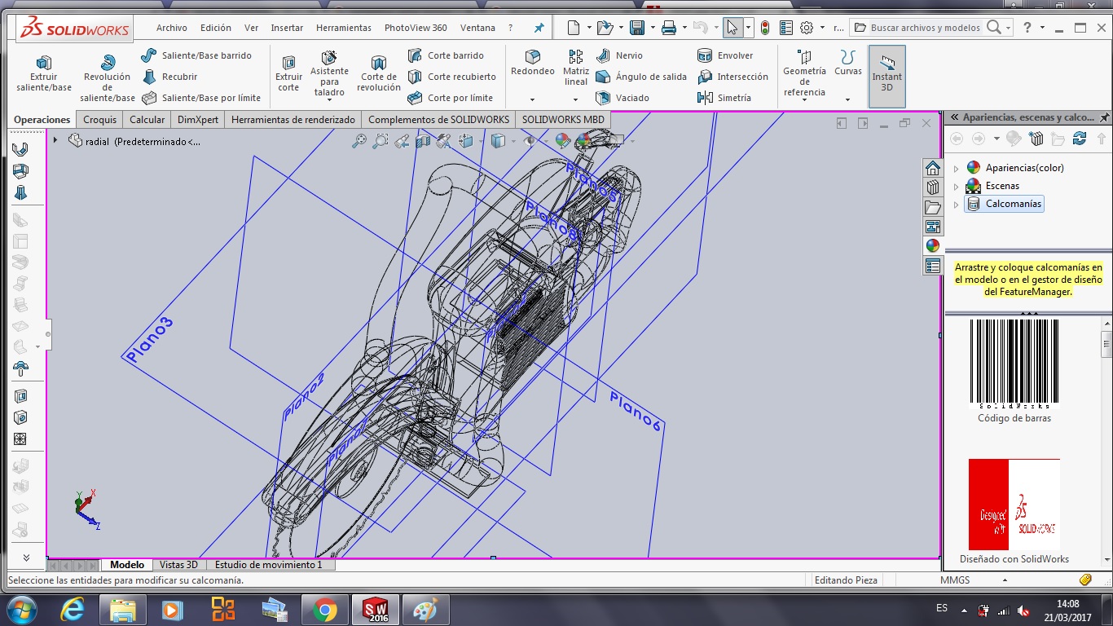Open the Herramientas menu

[x=344, y=28]
